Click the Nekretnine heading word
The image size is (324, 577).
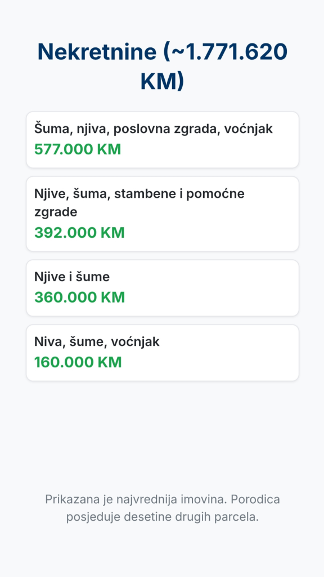coord(97,52)
